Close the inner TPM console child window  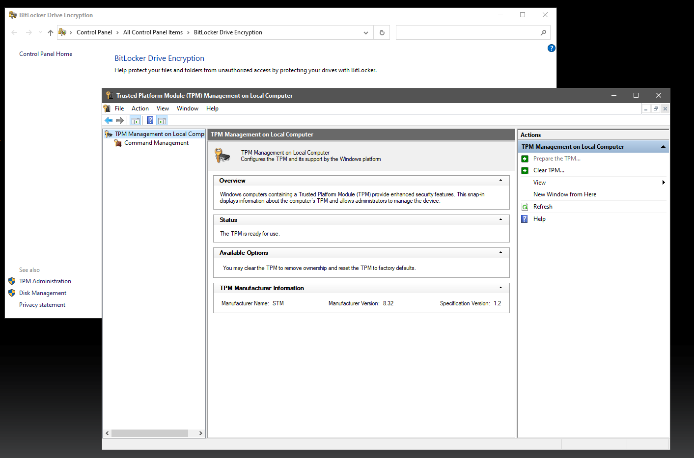click(x=665, y=109)
